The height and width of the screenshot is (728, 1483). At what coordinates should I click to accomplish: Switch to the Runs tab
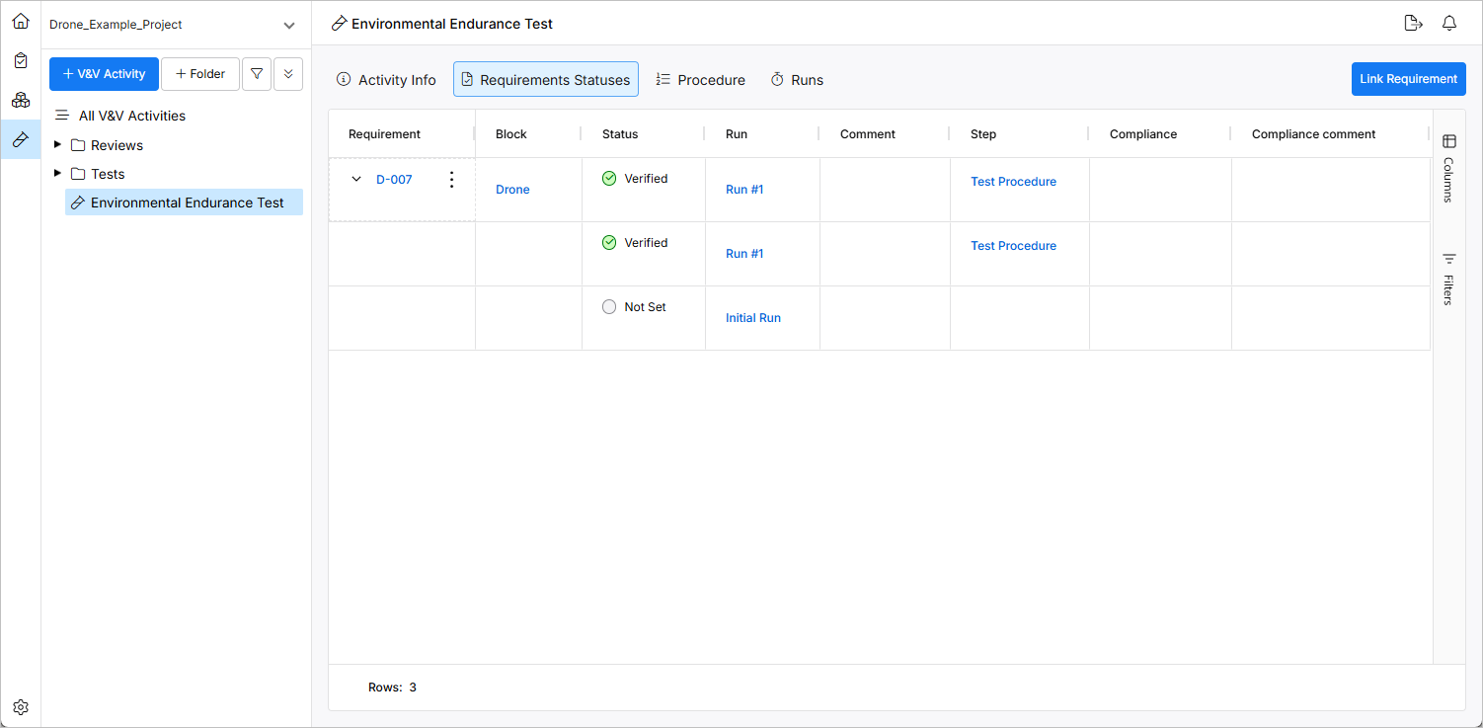[x=796, y=80]
